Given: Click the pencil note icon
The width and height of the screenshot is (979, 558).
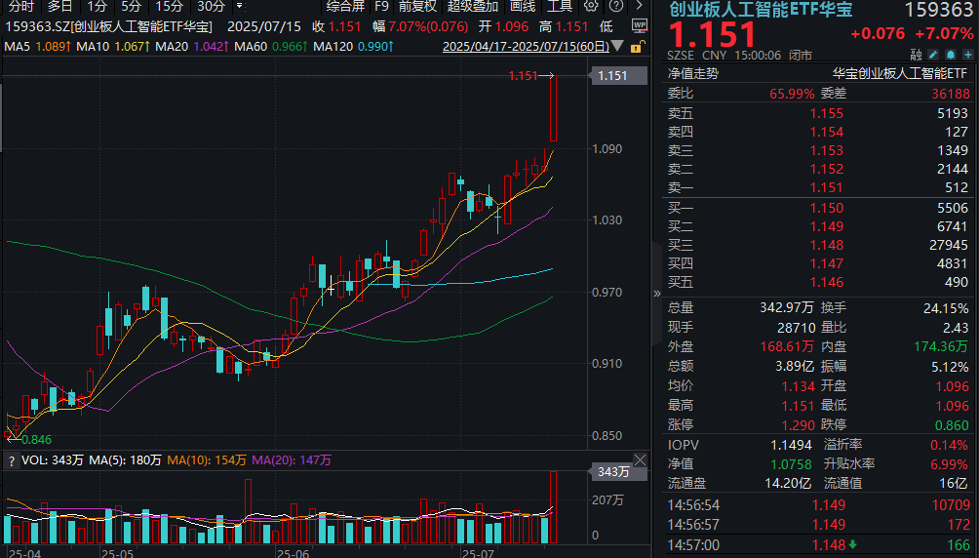Looking at the screenshot, I should [x=933, y=55].
